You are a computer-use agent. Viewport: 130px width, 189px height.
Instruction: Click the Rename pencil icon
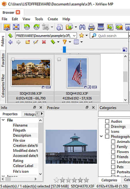point(36,42)
